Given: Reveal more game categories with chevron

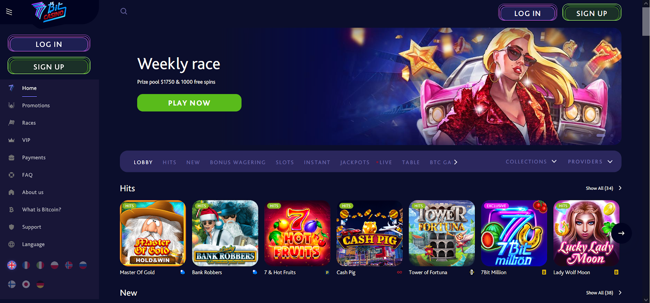Looking at the screenshot, I should [x=456, y=162].
